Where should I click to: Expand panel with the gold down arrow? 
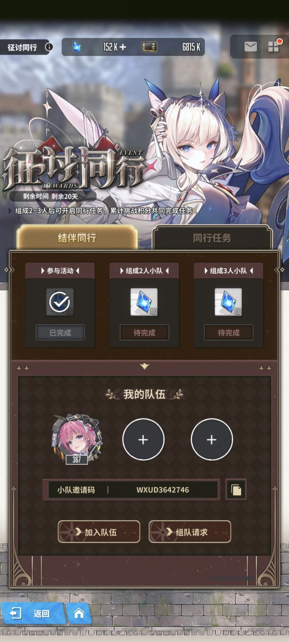click(144, 366)
